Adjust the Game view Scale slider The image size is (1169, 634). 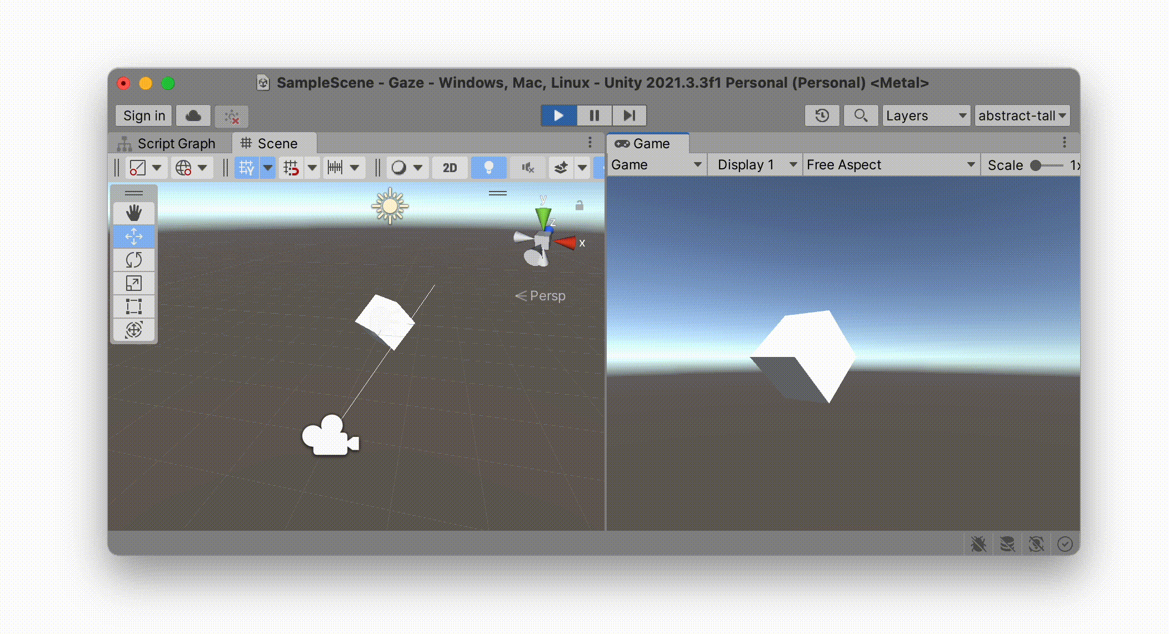tap(1036, 165)
